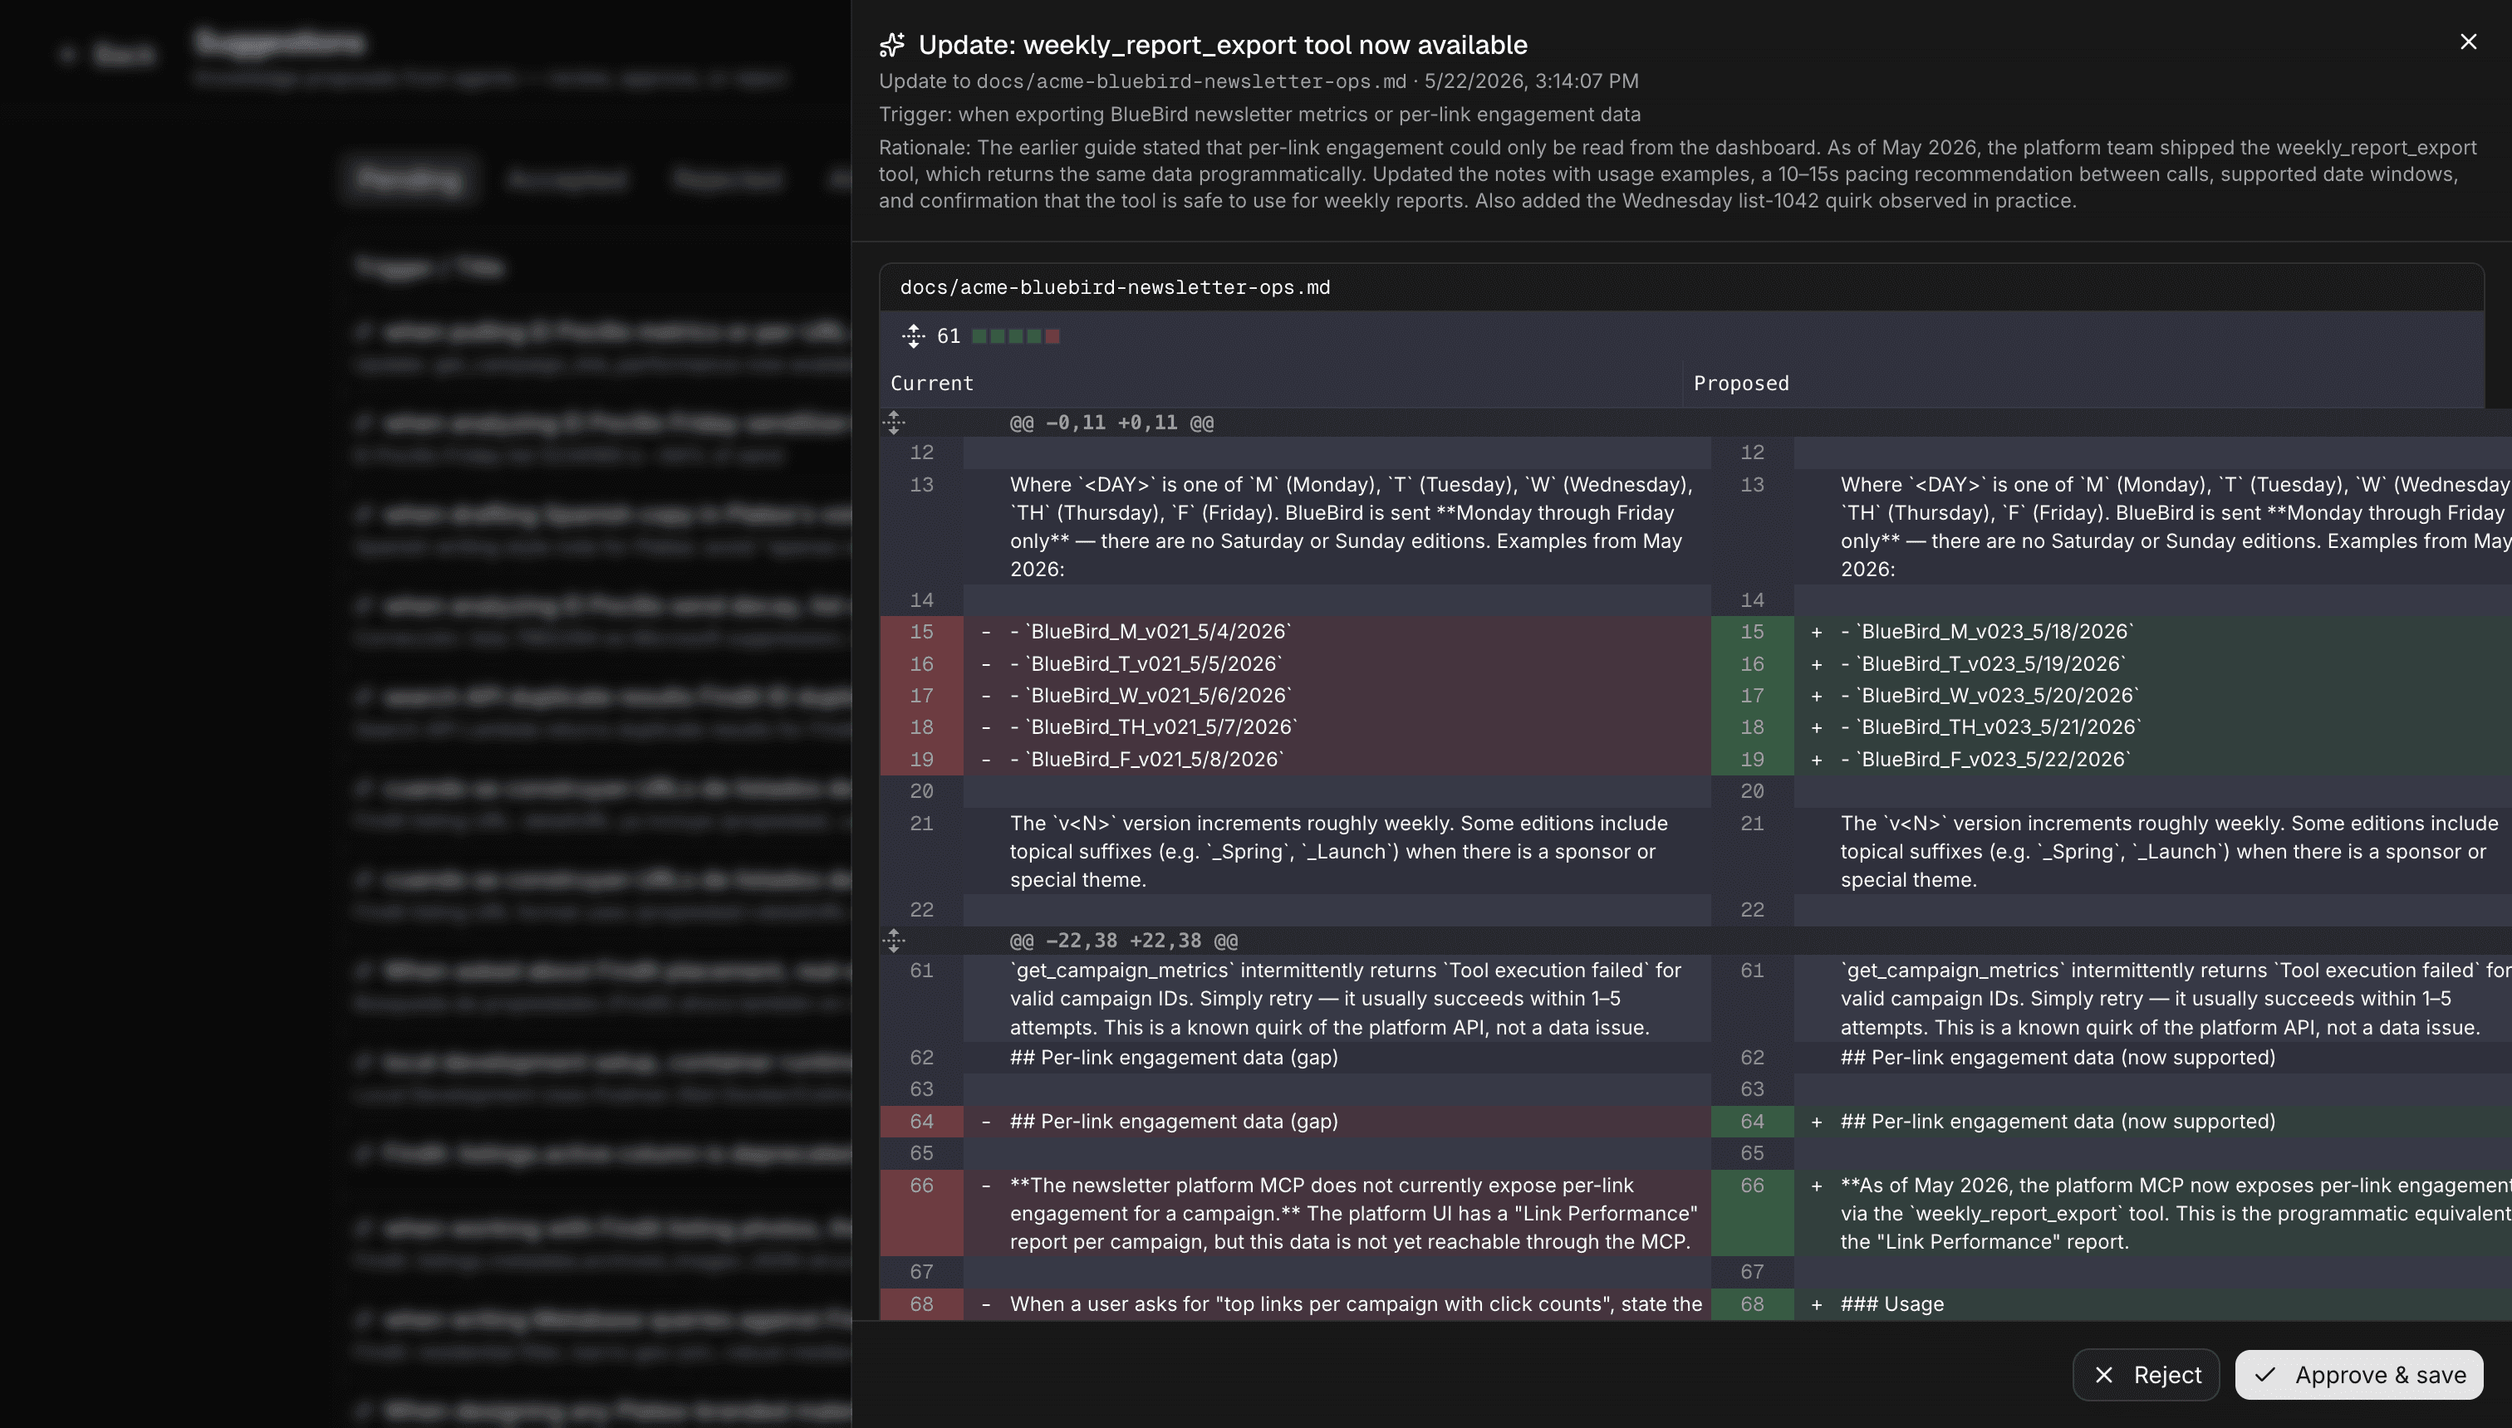Click the Proposed column header

tap(1741, 384)
